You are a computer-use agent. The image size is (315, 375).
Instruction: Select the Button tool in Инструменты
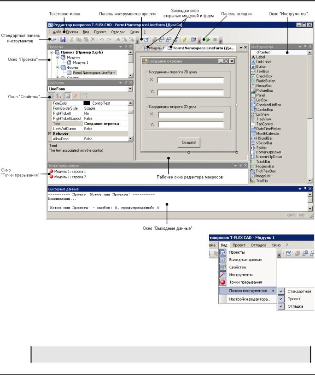259,66
